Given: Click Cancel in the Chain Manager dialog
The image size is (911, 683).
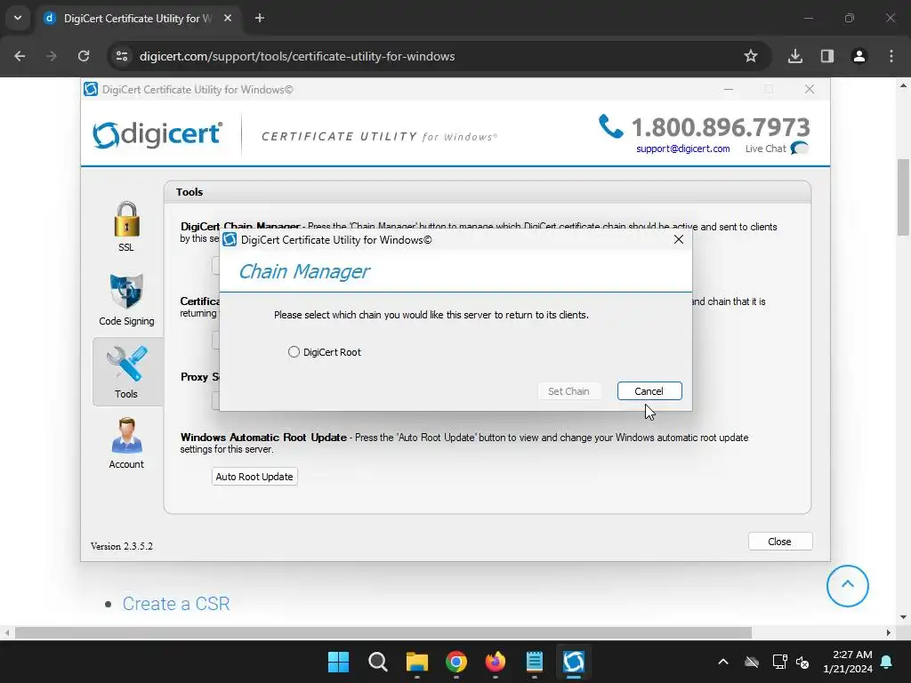Looking at the screenshot, I should (x=649, y=391).
